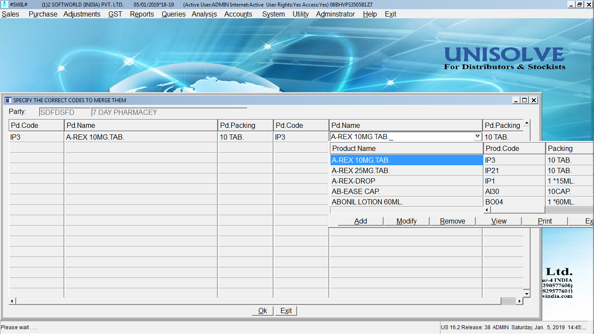594x334 pixels.
Task: Restore down the main SWIL window
Action: (x=580, y=4)
